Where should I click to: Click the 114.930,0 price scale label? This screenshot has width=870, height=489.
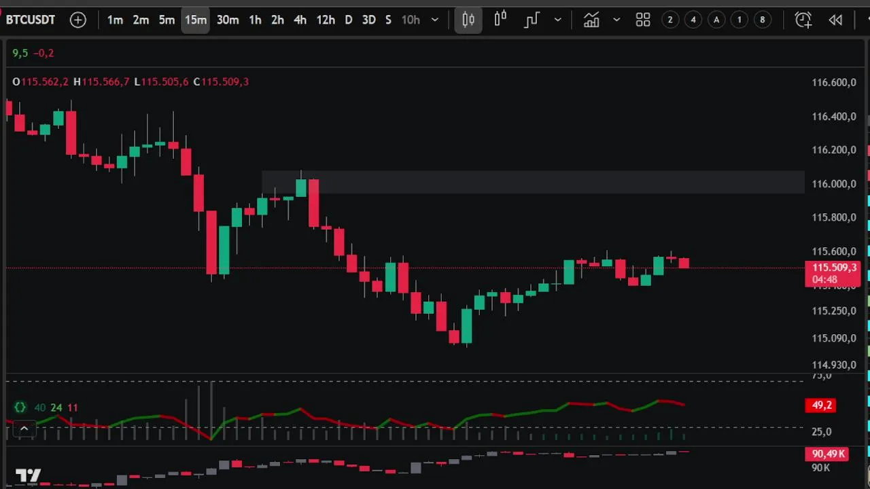point(834,365)
